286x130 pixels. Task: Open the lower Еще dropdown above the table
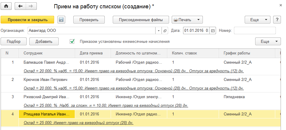click(x=268, y=42)
